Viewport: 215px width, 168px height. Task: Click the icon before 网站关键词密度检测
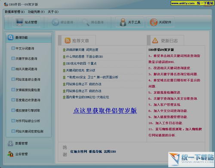[13, 131]
